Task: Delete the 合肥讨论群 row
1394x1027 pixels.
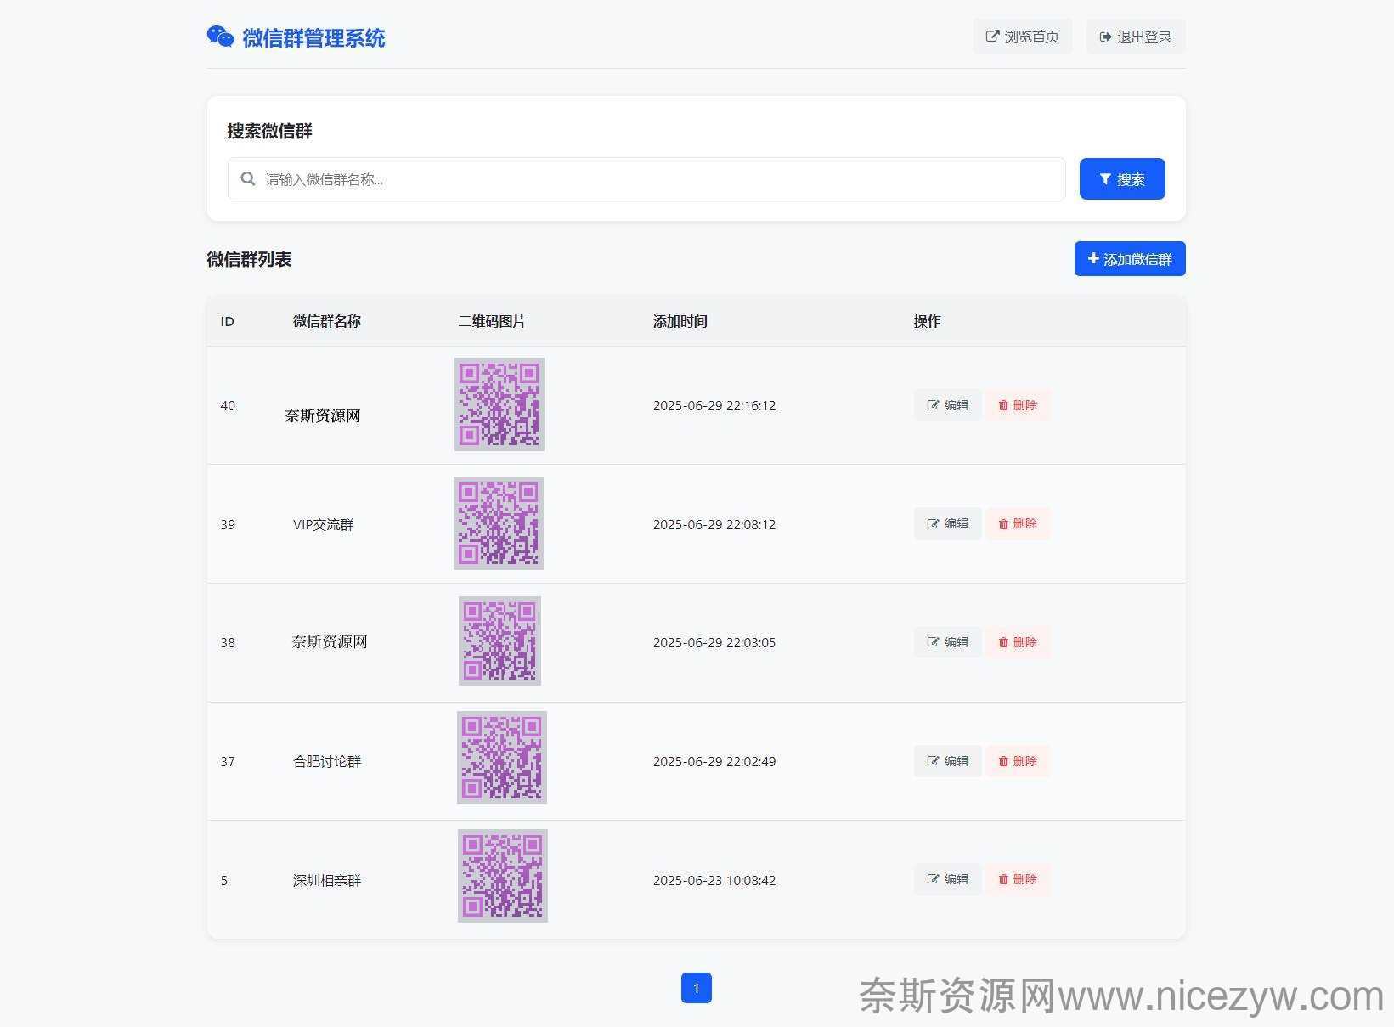Action: [1018, 761]
